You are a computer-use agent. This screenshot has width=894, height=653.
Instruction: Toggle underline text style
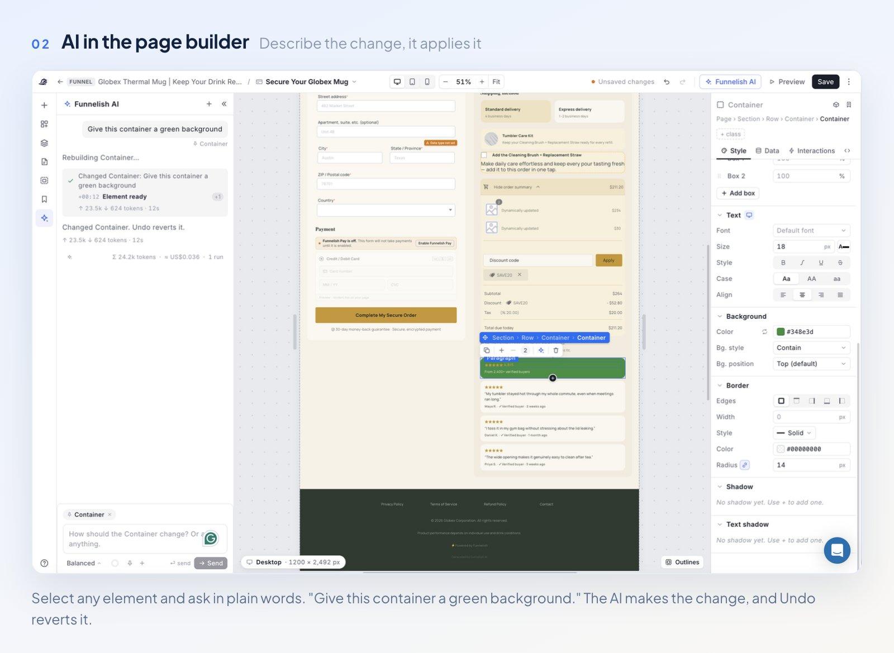tap(821, 263)
